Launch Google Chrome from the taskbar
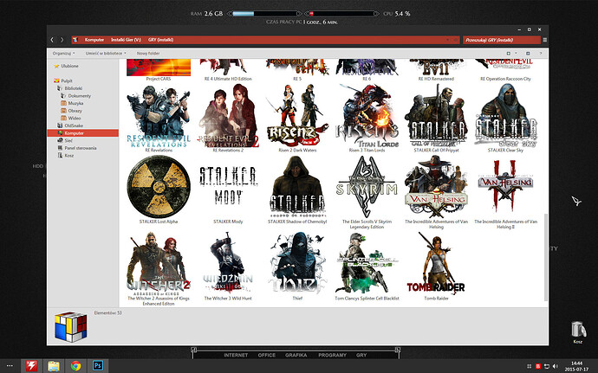598x373 pixels. point(75,366)
